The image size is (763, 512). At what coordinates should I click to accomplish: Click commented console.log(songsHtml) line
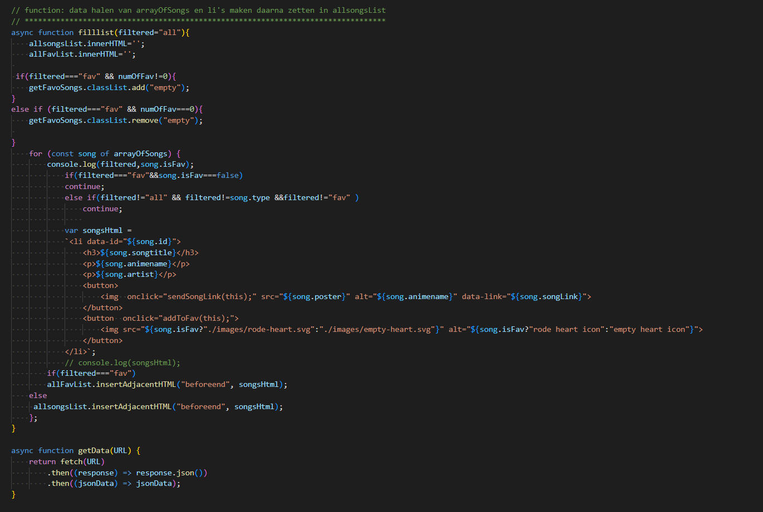(123, 362)
